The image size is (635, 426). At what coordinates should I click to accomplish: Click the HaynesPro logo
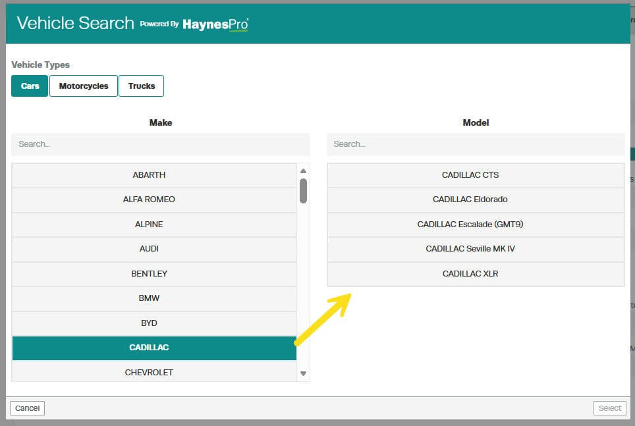pos(215,24)
